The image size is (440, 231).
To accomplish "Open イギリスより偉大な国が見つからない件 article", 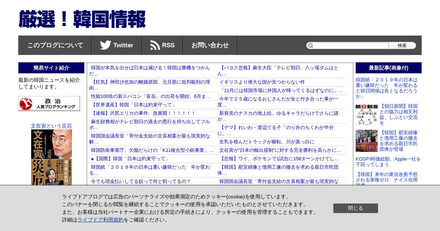I will tap(262, 82).
